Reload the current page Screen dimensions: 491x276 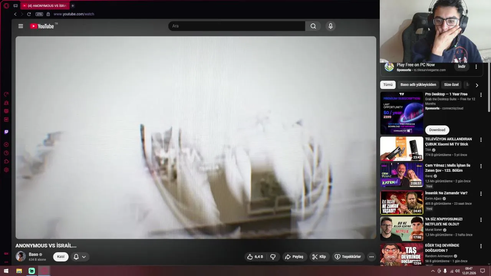click(29, 14)
